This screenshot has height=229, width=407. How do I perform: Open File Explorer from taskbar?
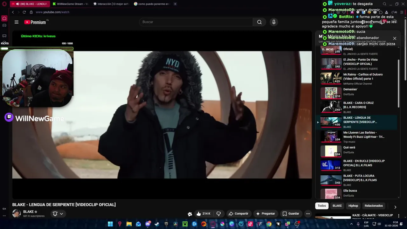[x=129, y=224]
